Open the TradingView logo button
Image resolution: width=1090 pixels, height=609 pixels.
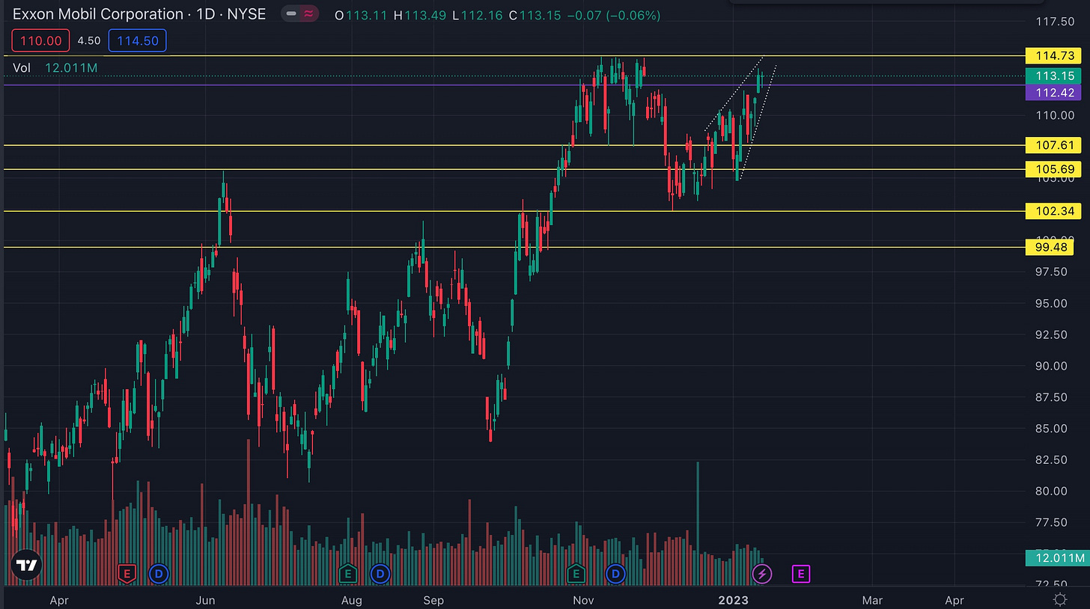coord(27,566)
